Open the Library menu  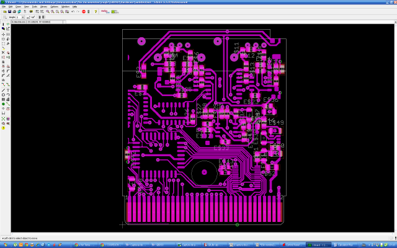click(43, 6)
